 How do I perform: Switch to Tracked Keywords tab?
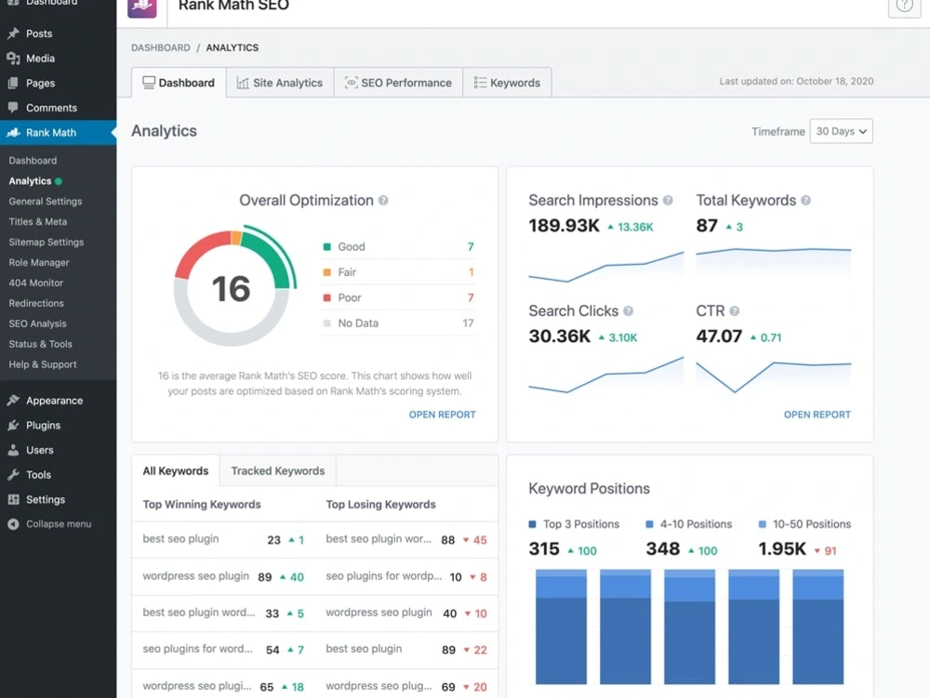277,471
